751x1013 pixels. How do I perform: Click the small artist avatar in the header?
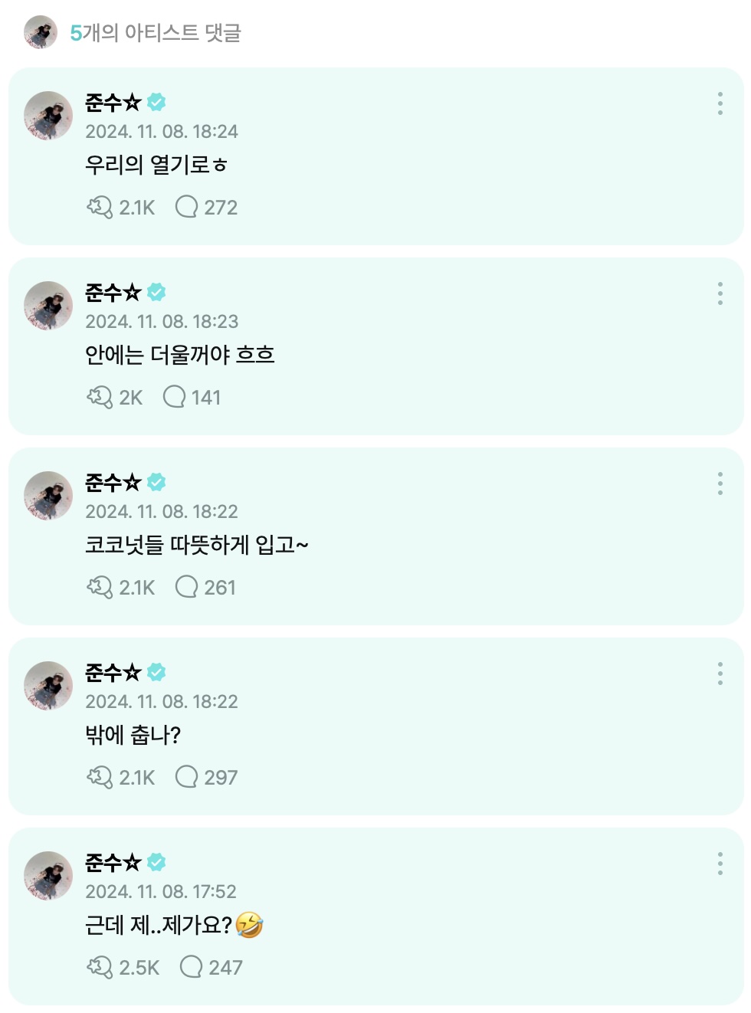click(x=41, y=32)
